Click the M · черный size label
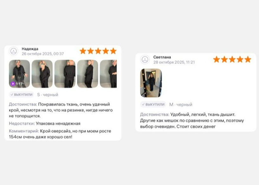Viewport: 259px width, 185px height. pyautogui.click(x=181, y=105)
